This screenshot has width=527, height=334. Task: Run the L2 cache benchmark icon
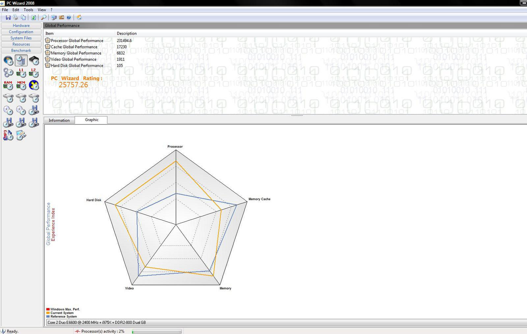click(34, 73)
